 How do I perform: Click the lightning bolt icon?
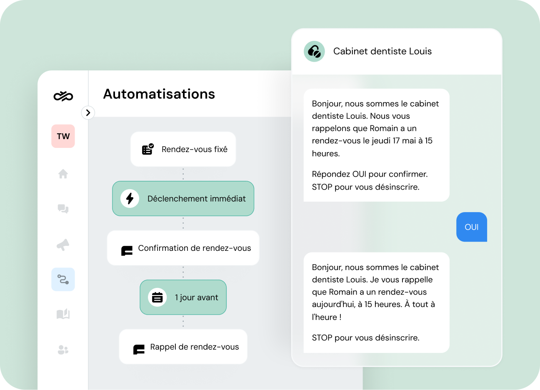click(x=130, y=199)
